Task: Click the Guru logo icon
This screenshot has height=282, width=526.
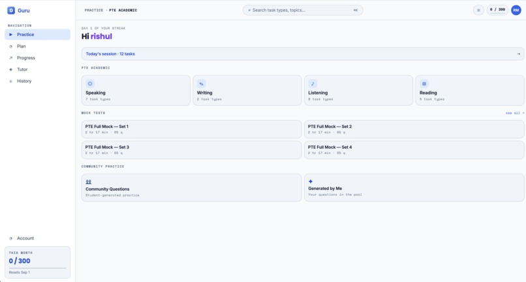Action: click(11, 10)
